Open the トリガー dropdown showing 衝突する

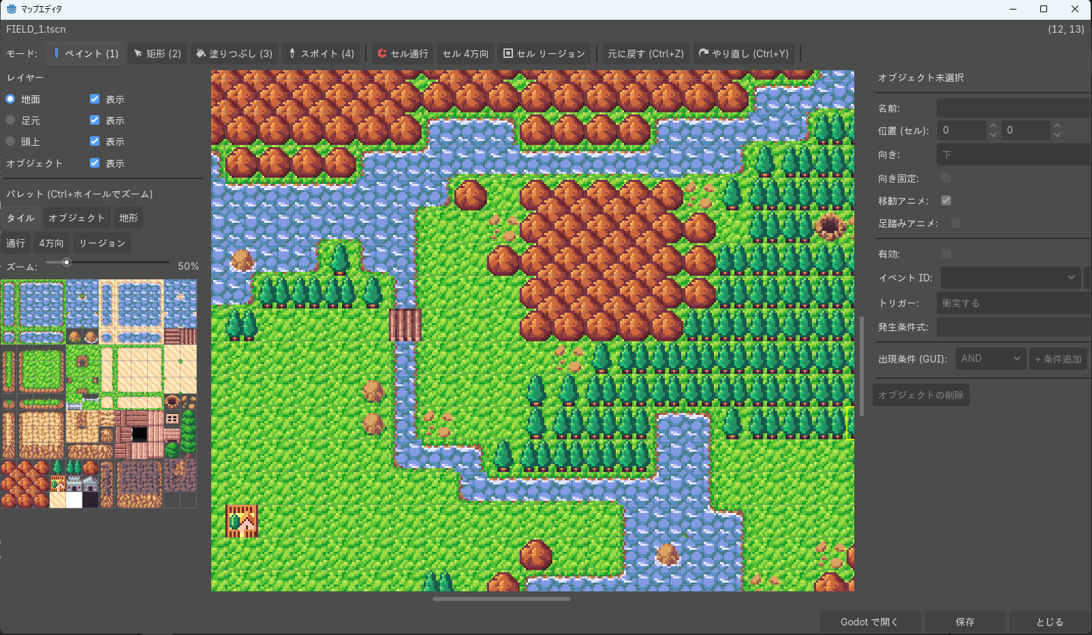[1014, 303]
